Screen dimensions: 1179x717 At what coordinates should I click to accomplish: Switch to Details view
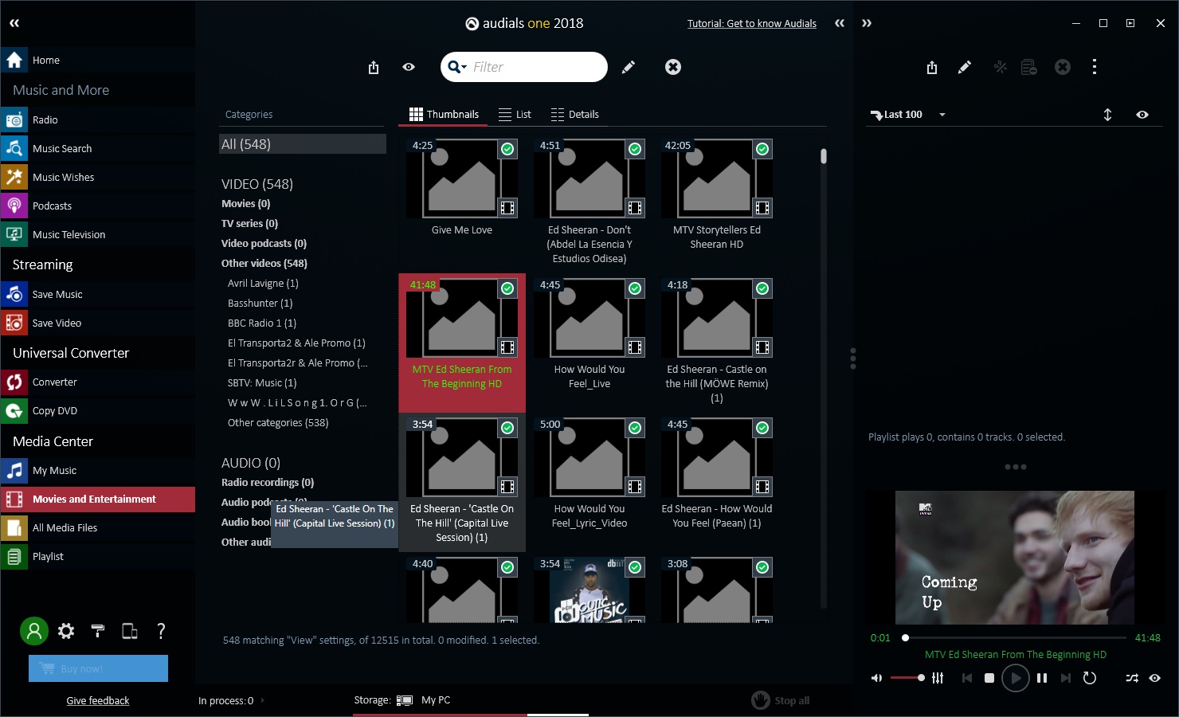click(574, 115)
